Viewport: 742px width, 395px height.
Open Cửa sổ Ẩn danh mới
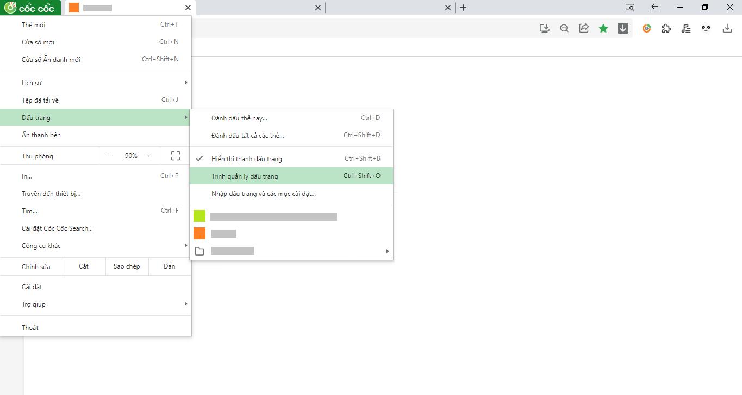(96, 59)
